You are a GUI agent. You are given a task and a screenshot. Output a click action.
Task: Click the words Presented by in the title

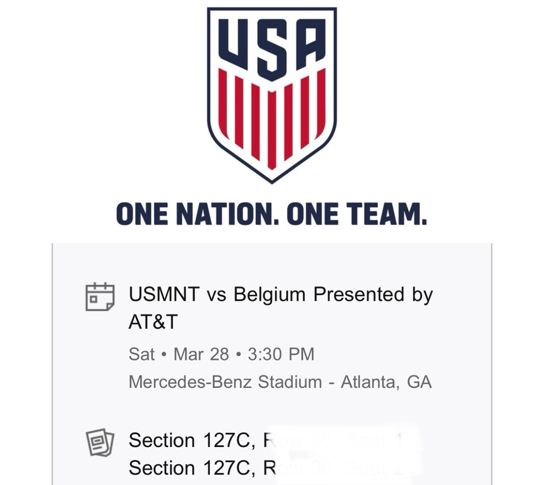pyautogui.click(x=373, y=295)
